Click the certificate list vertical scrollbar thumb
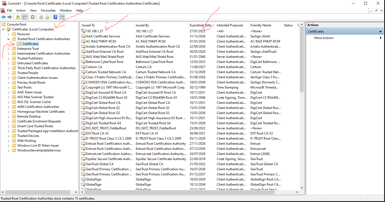Screen dimensions: 385x202 pos(302,59)
